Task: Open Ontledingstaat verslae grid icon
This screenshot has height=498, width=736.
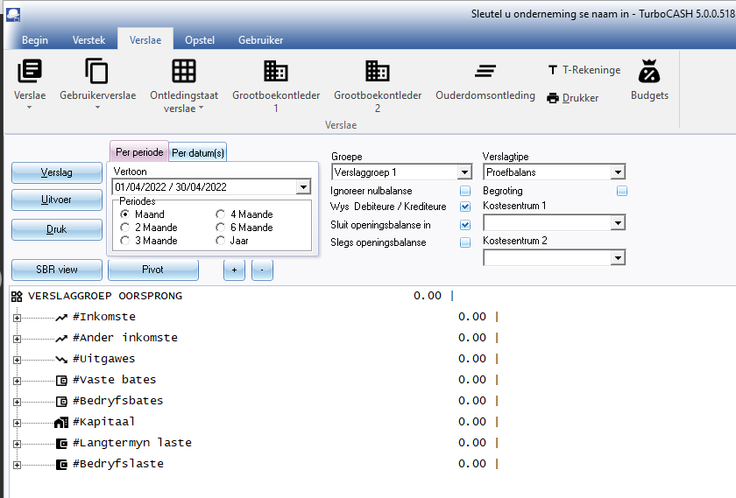Action: tap(183, 72)
